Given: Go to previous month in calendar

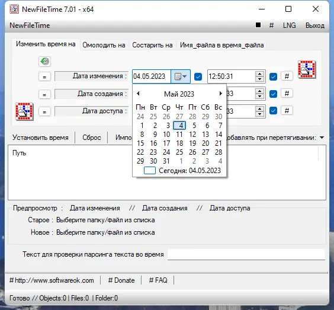Looking at the screenshot, I should point(138,94).
